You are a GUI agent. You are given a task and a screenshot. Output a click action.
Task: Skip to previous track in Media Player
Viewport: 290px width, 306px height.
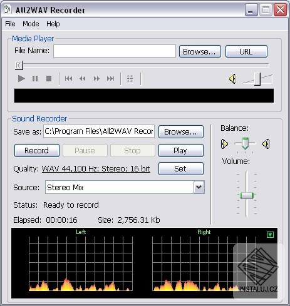click(68, 79)
